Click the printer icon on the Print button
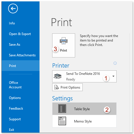Image resolution: width=134 pixels, height=134 pixels. 64,41
